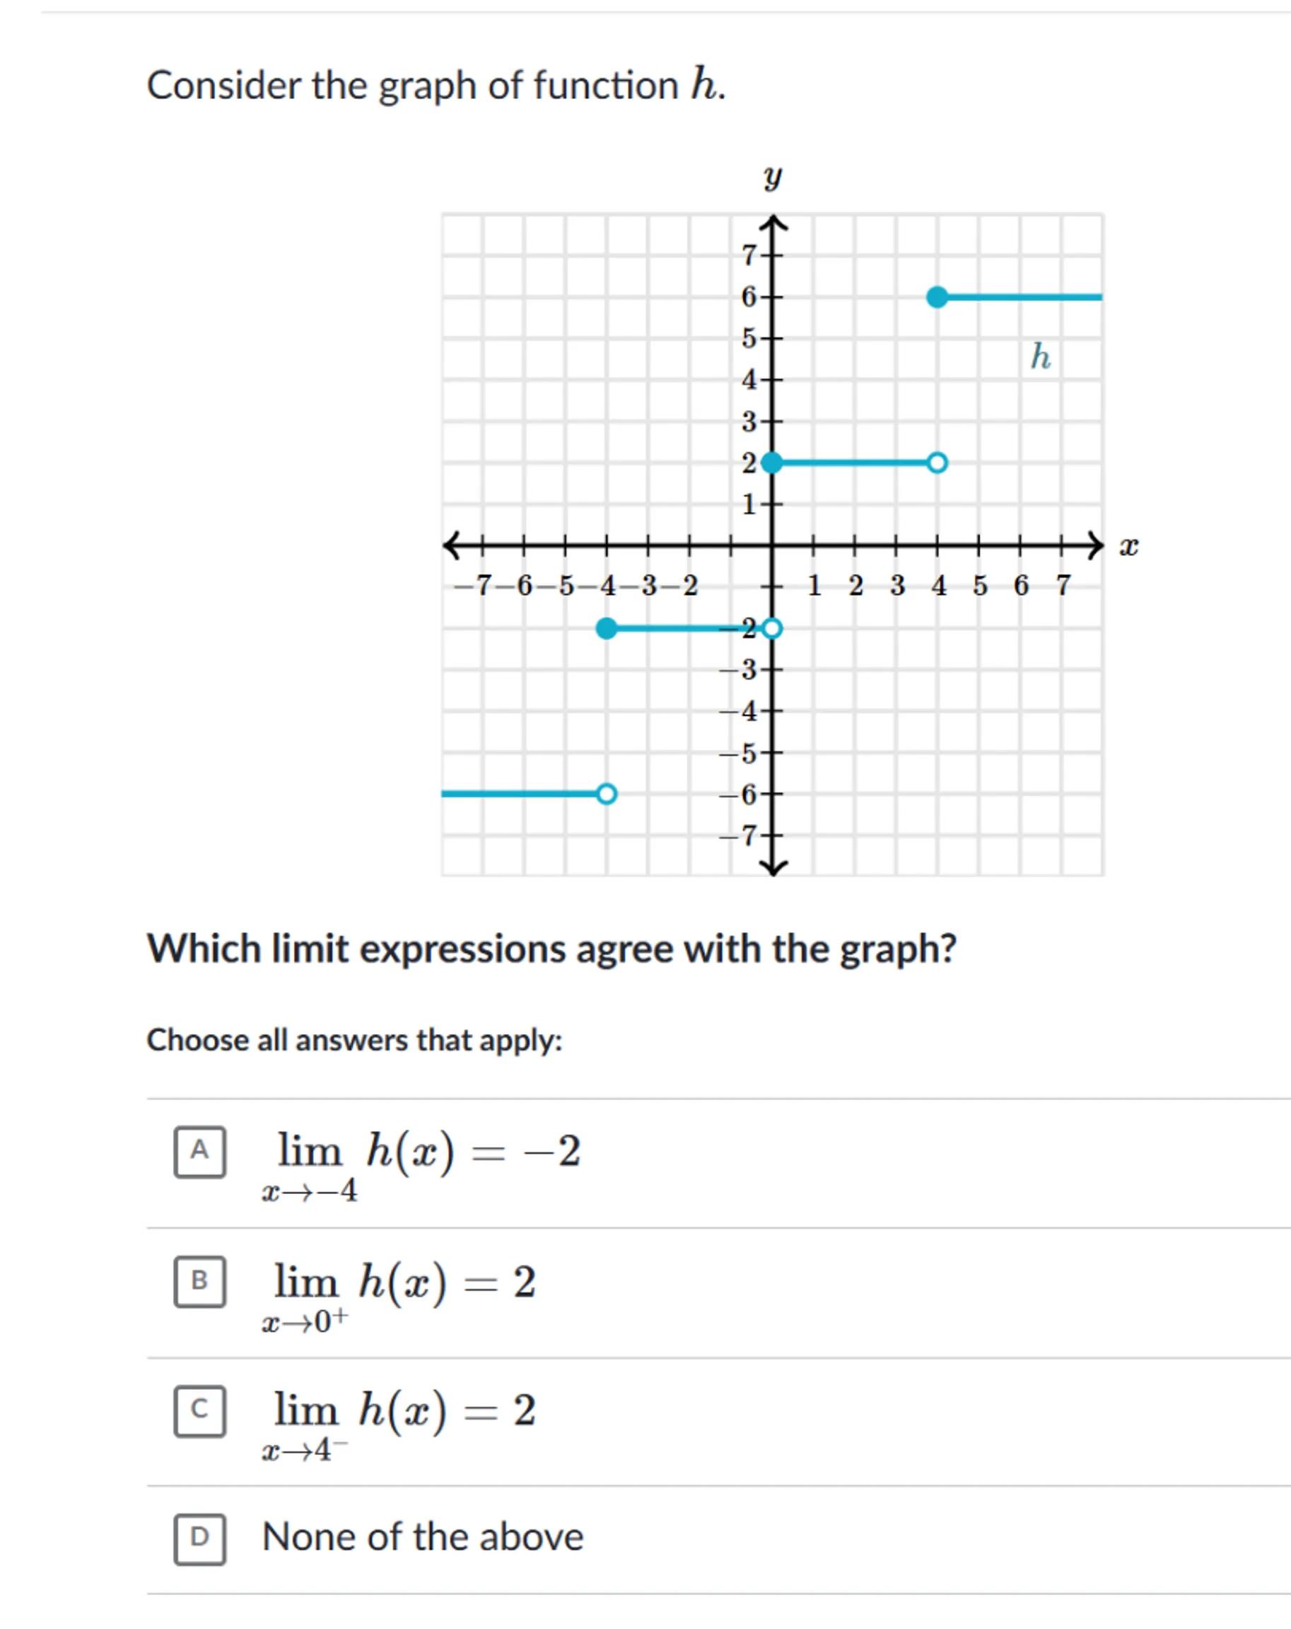Image resolution: width=1291 pixels, height=1629 pixels.
Task: Check answer choice C checkbox
Action: pyautogui.click(x=199, y=1410)
